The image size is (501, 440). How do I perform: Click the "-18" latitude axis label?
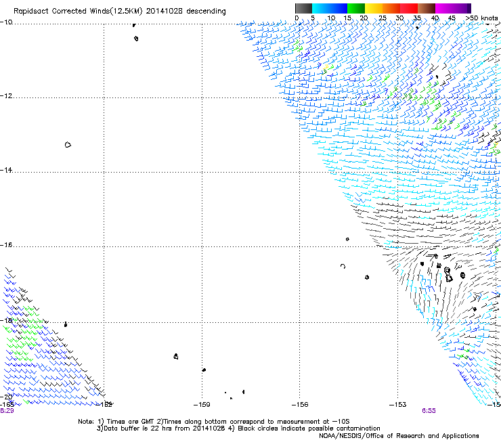tap(6, 320)
